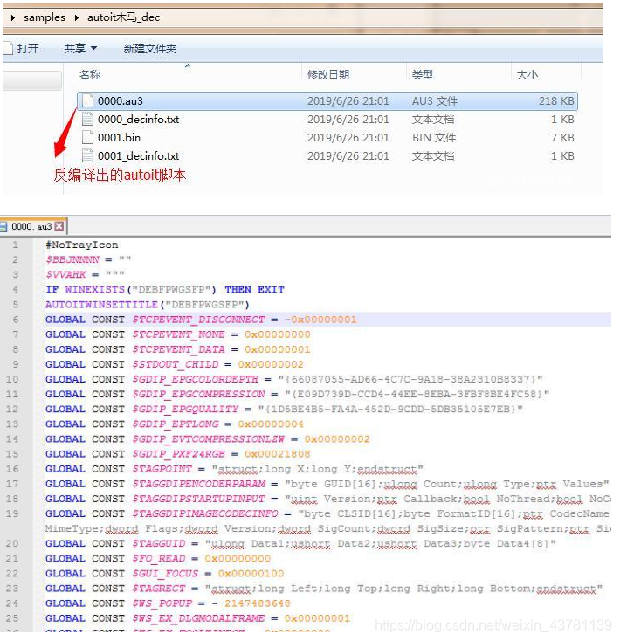Click $WS_POPUP constant name
This screenshot has height=641, width=620.
coord(162,603)
